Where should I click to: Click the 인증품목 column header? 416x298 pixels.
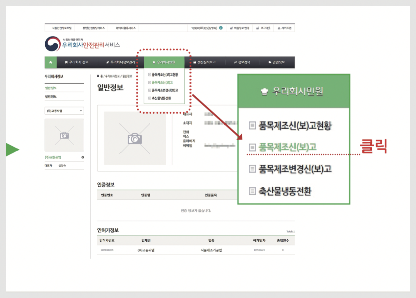tap(211, 195)
